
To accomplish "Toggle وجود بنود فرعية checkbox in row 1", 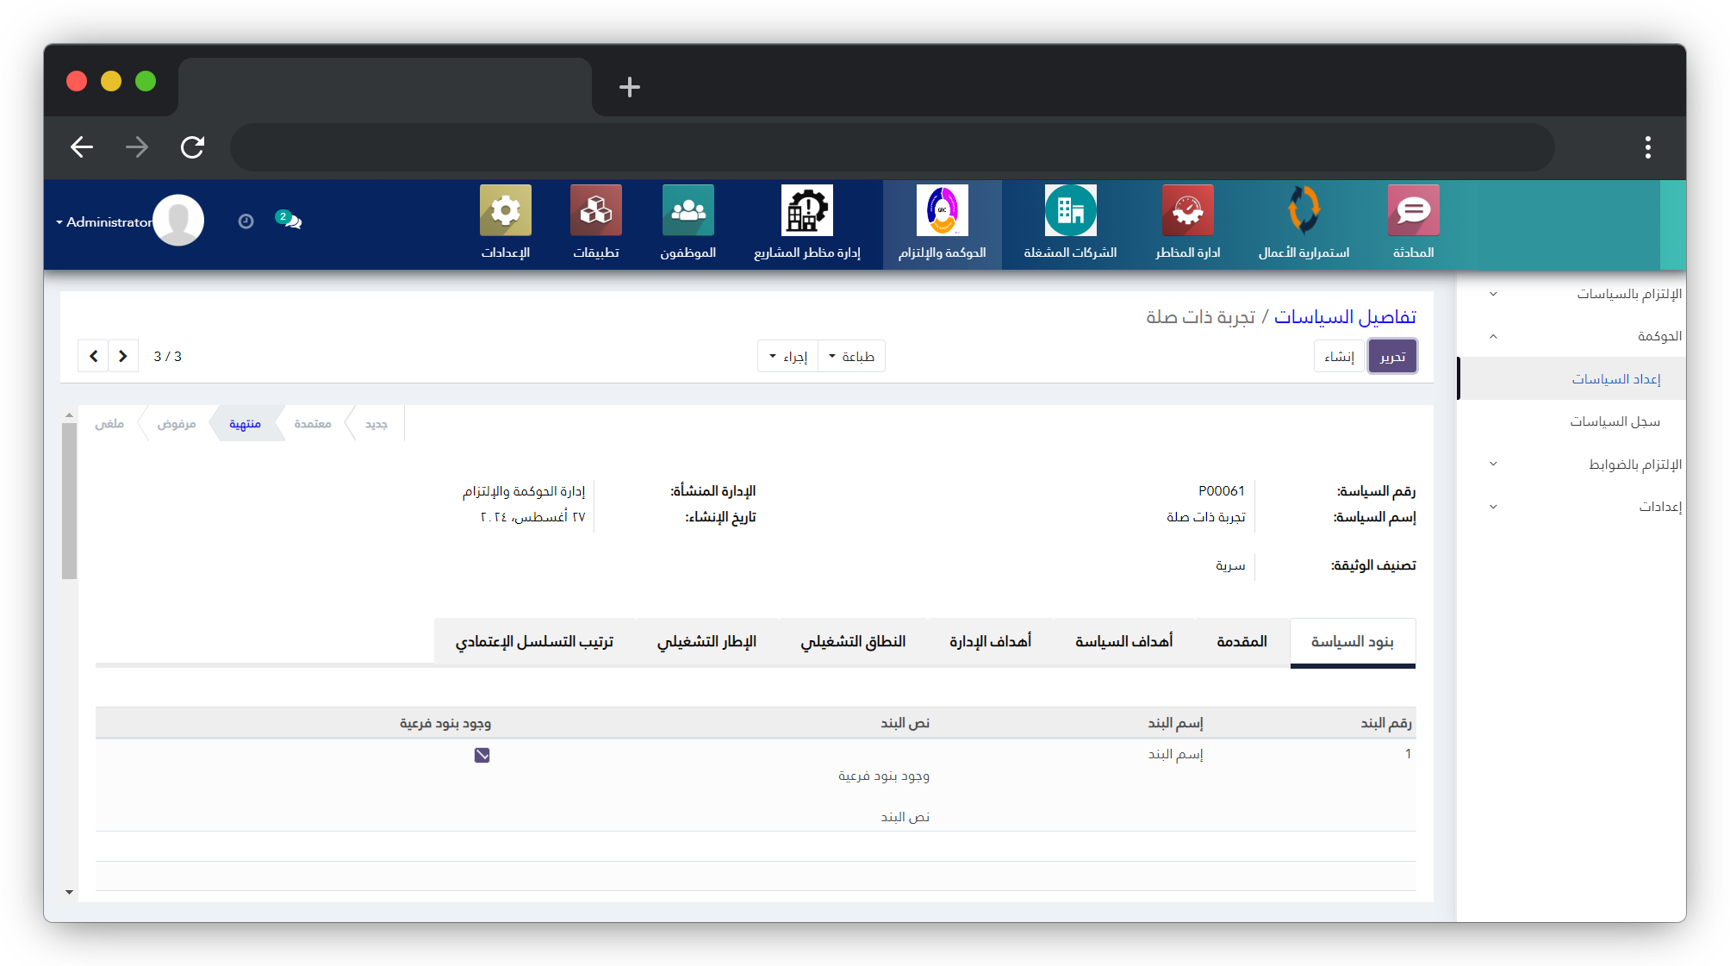I will 482,755.
